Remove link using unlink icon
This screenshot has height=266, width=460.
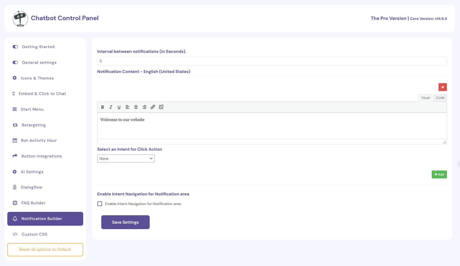pos(161,107)
